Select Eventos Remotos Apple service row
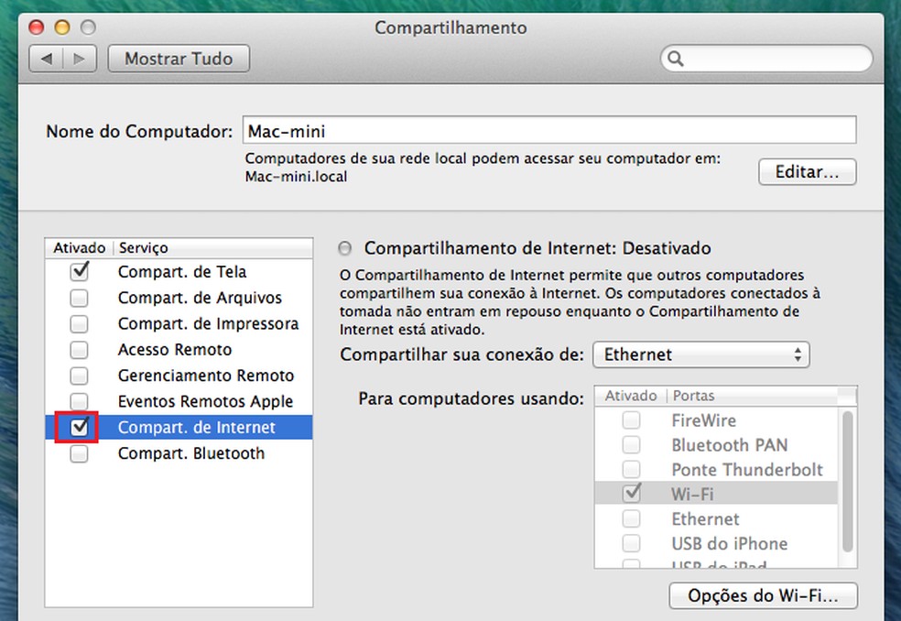Screen dimensions: 901x621 pos(179,401)
